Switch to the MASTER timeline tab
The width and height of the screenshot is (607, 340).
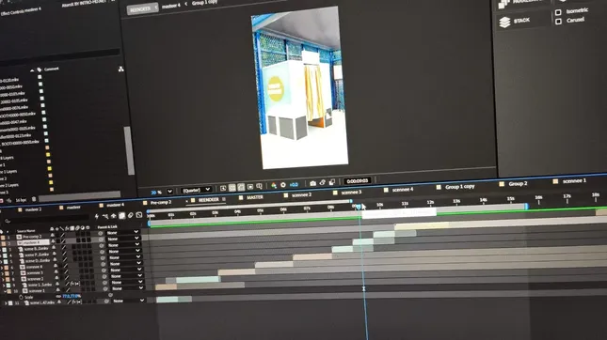pos(255,197)
